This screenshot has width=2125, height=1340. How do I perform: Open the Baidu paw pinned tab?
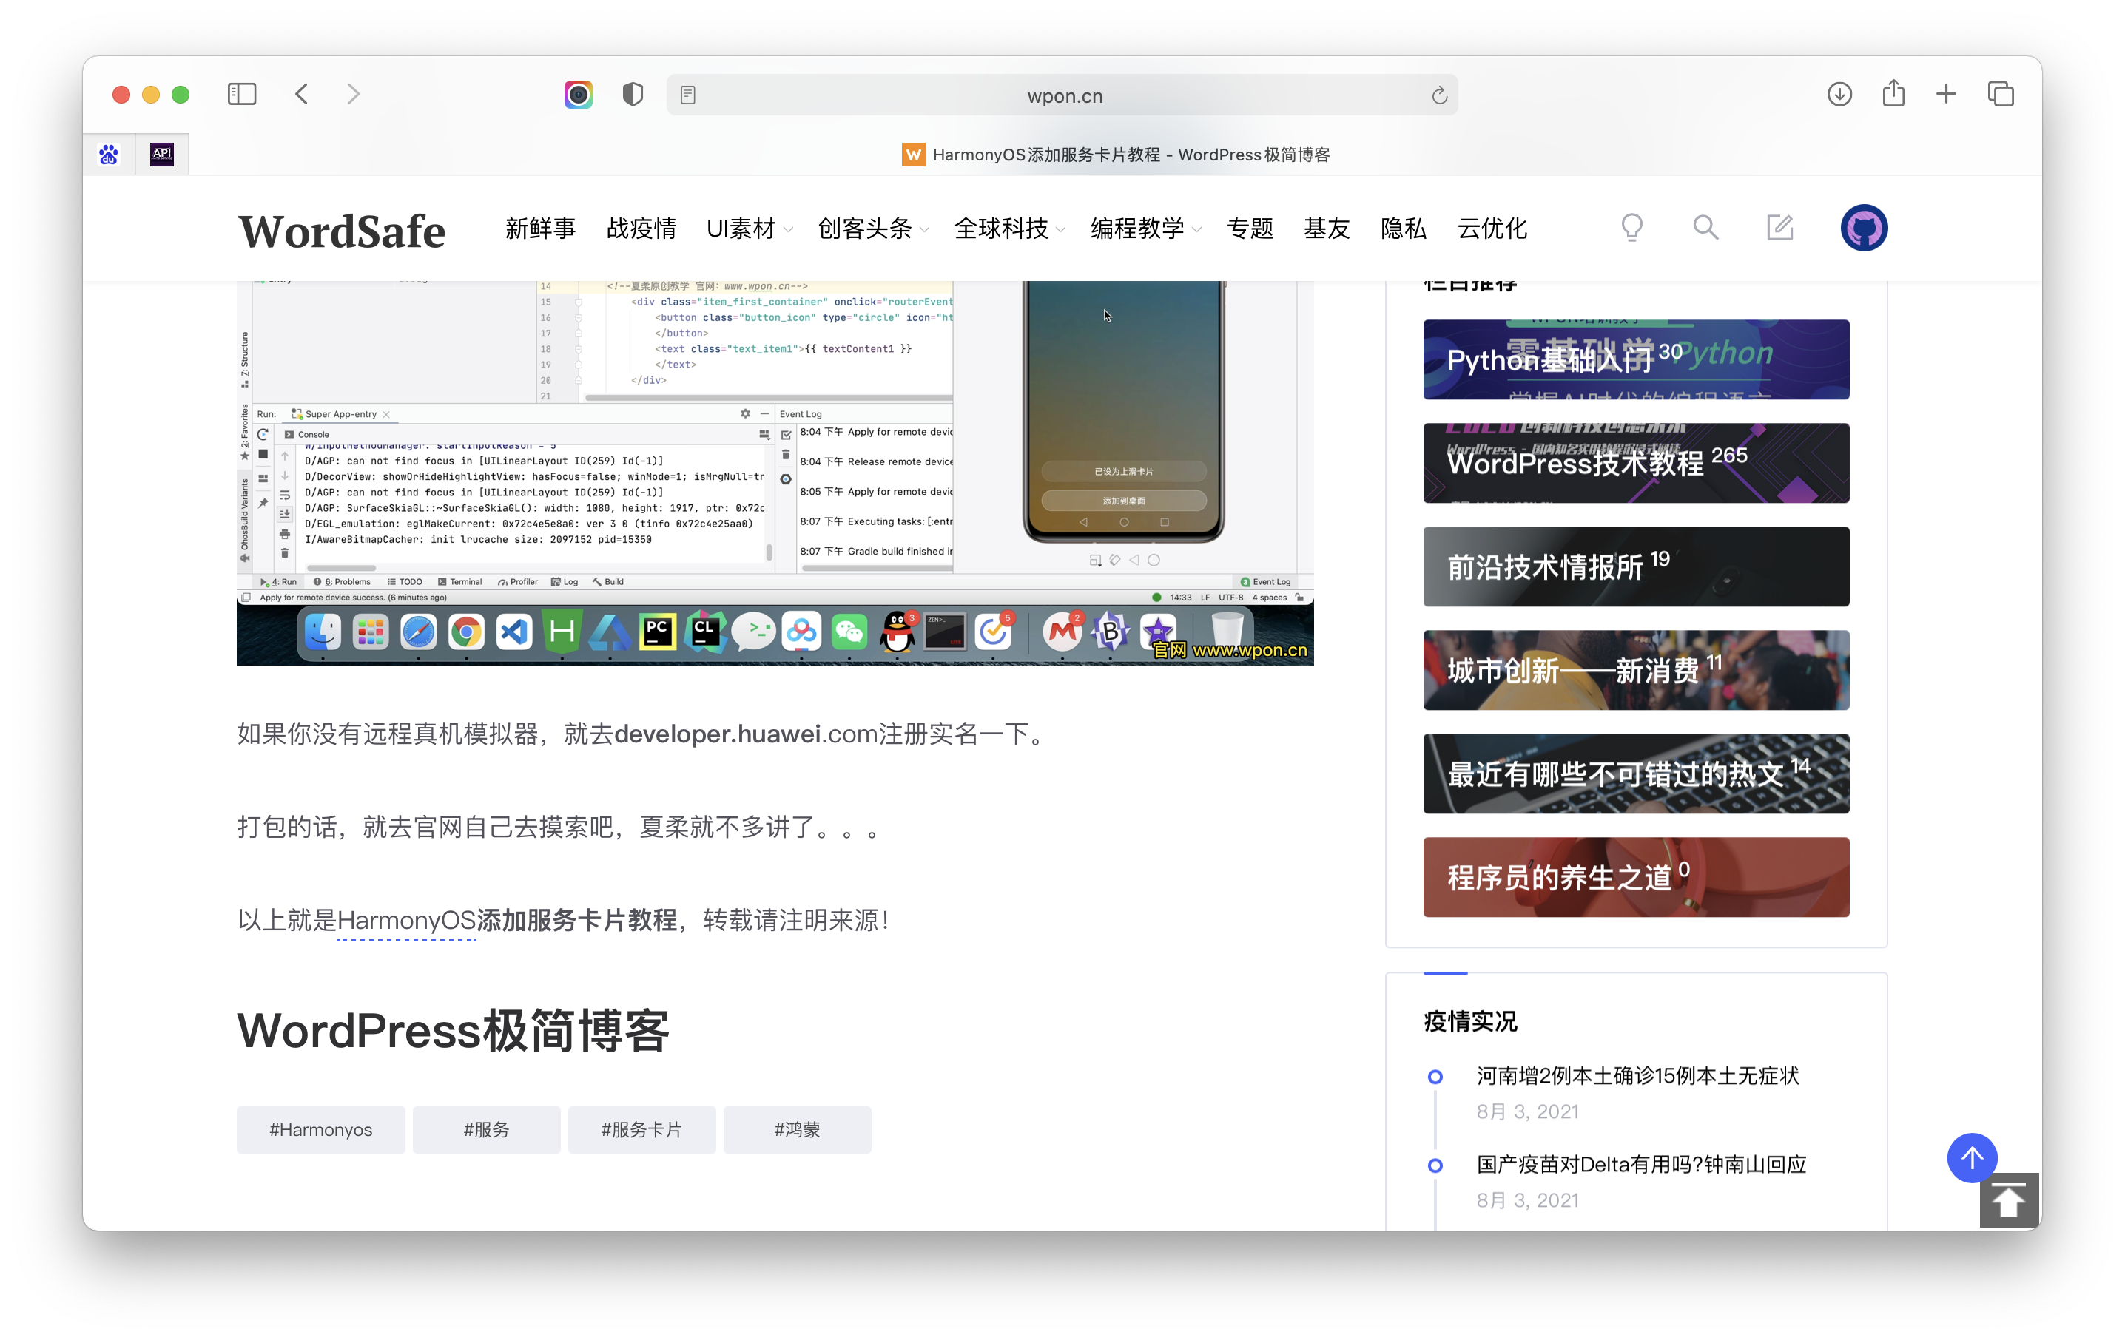[x=109, y=155]
